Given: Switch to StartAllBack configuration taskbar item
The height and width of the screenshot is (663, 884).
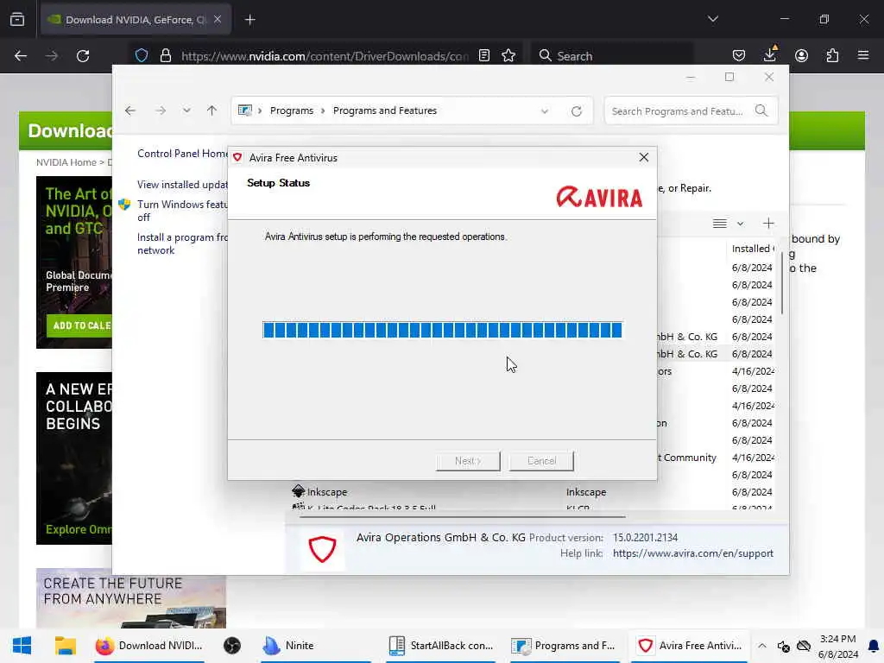Looking at the screenshot, I should click(440, 646).
